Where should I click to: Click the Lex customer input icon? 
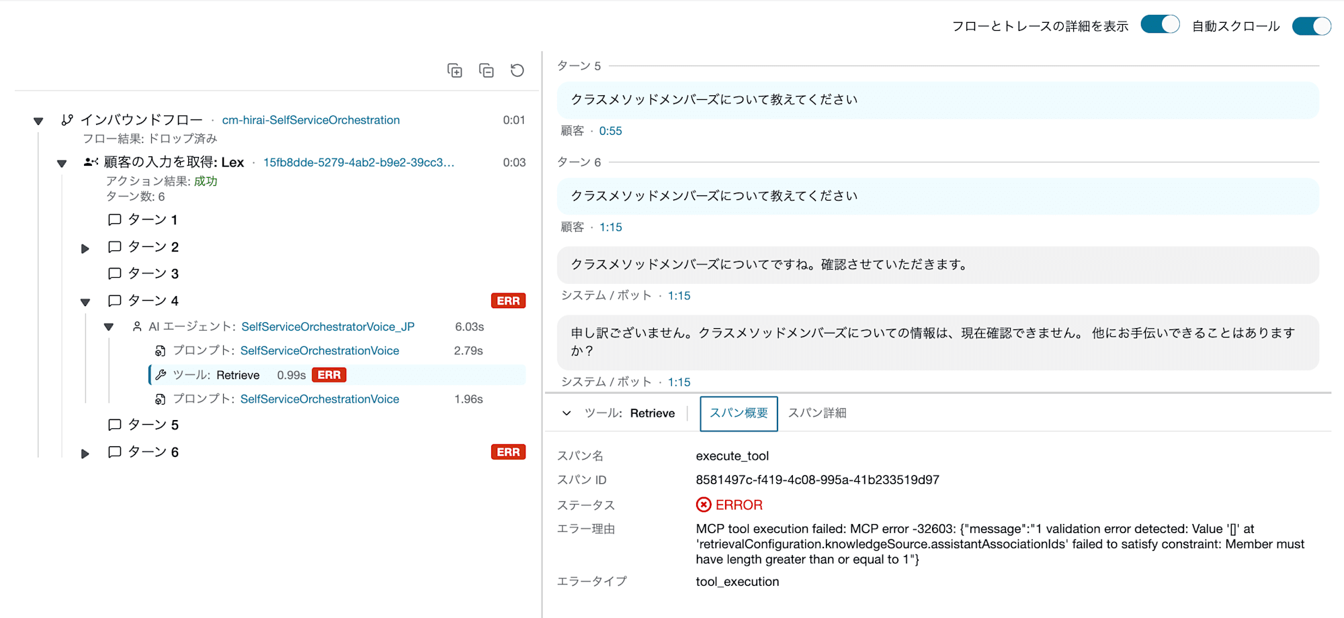pos(91,162)
